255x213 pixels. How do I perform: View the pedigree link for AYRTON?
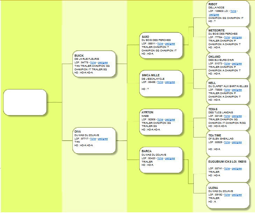(x=170, y=120)
